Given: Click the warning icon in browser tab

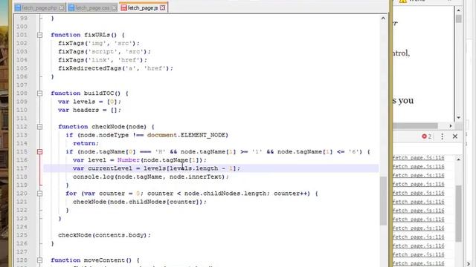Looking at the screenshot, I should click(x=403, y=1).
